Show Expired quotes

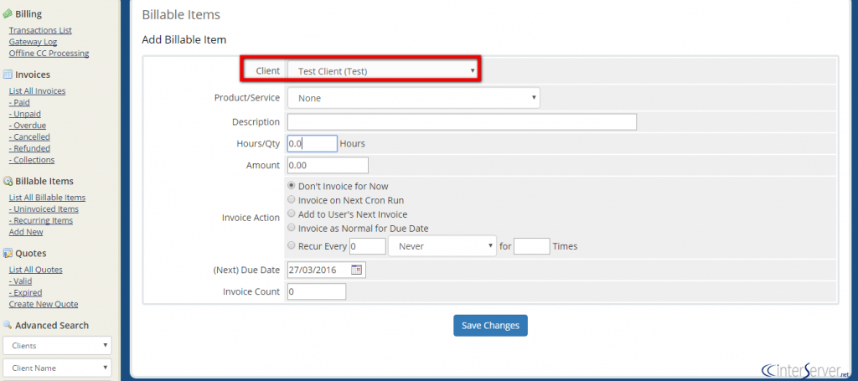click(25, 293)
